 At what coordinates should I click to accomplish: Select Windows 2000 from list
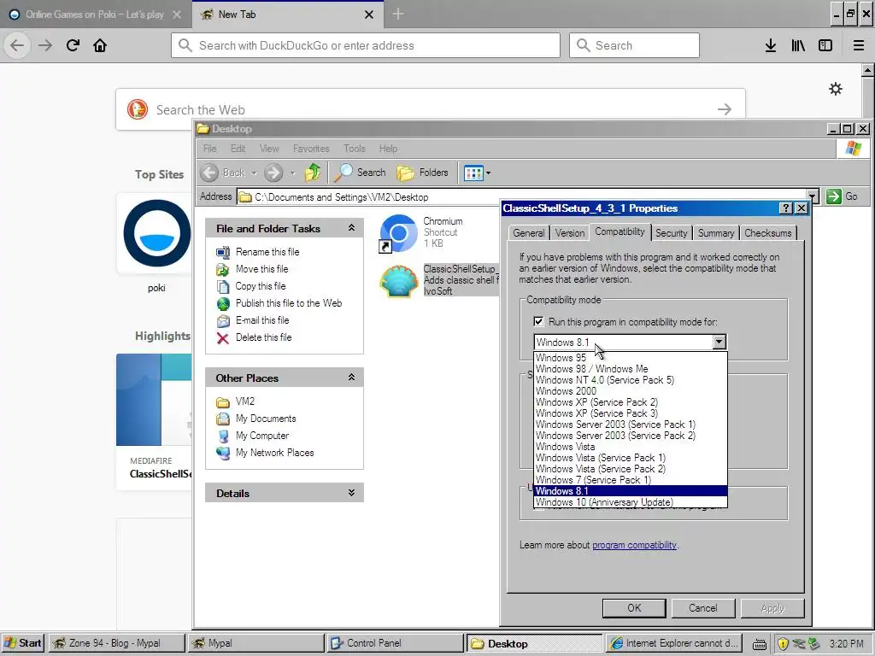[x=631, y=391]
